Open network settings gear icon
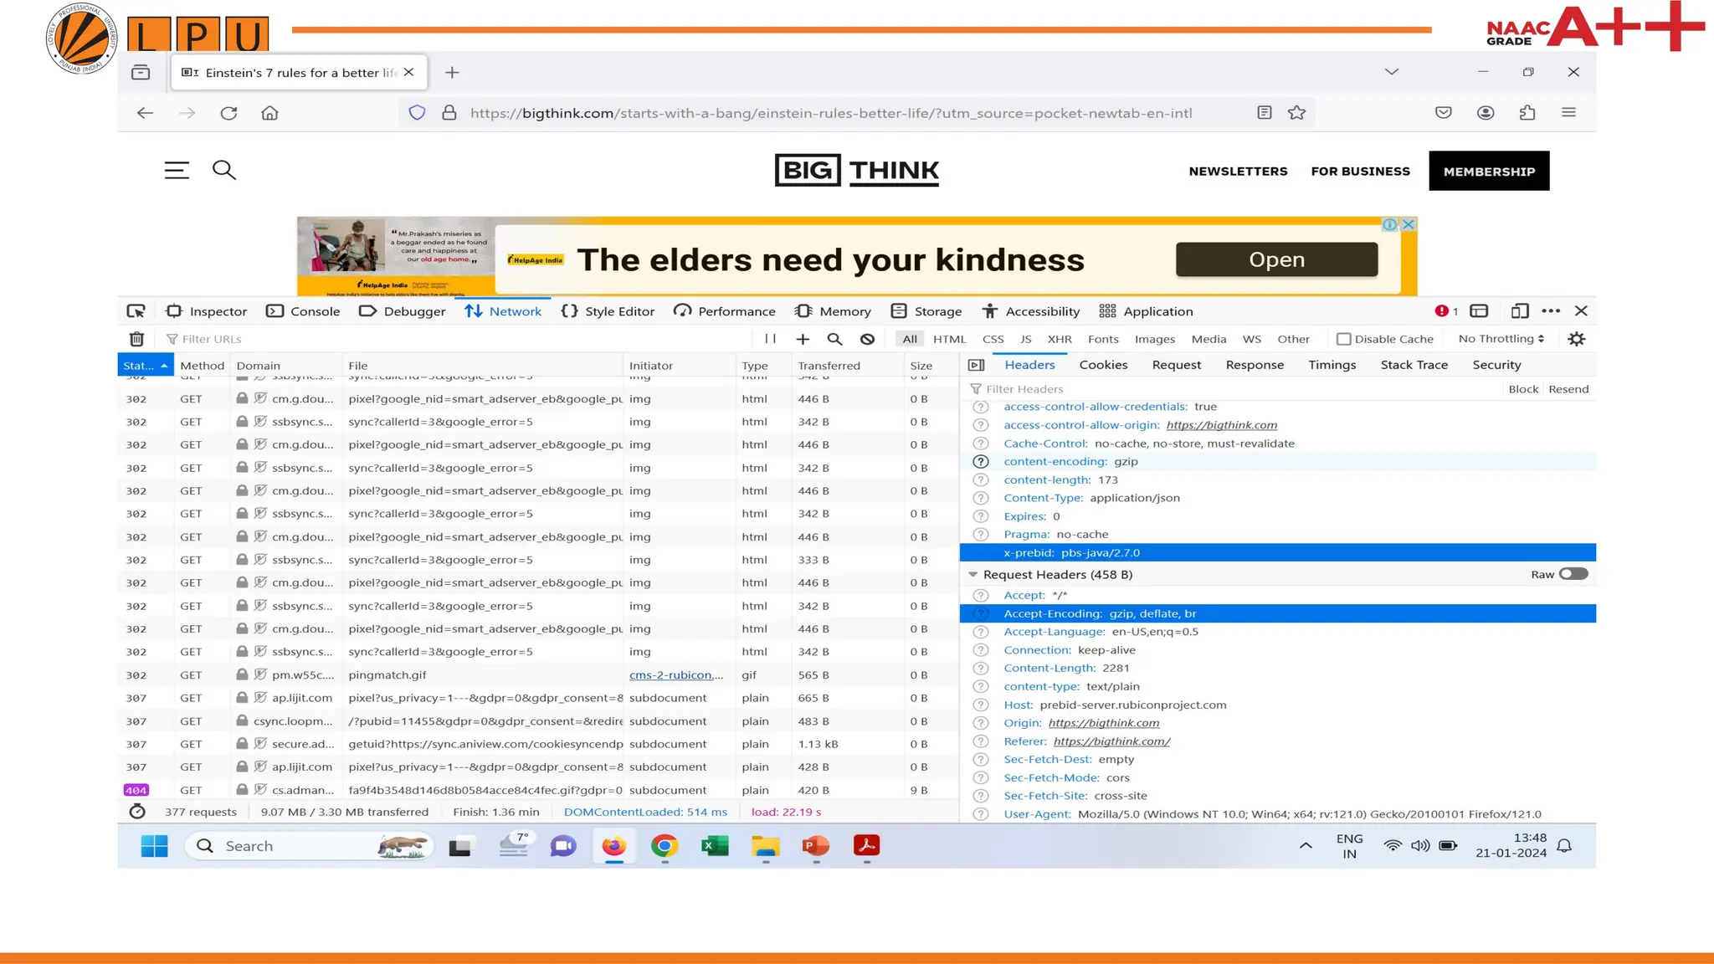The image size is (1714, 964). [1577, 339]
